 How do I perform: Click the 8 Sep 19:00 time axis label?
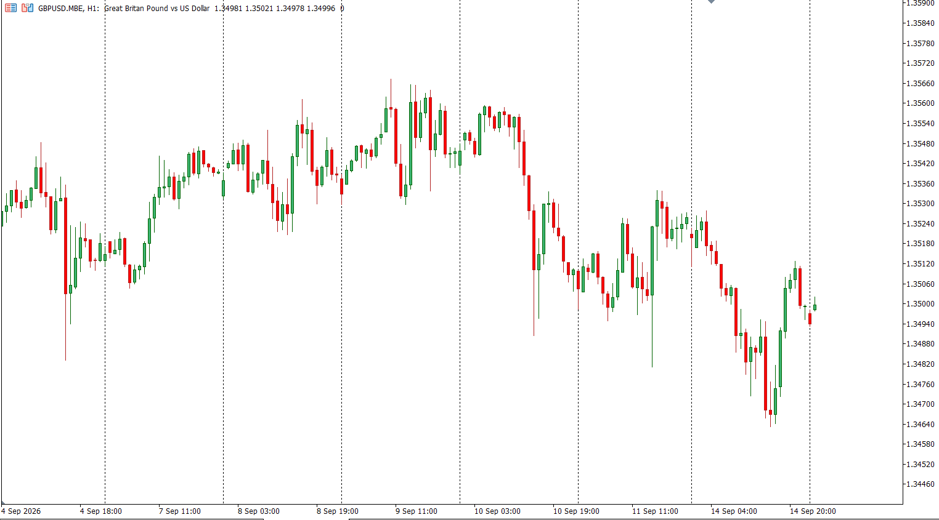coord(338,511)
